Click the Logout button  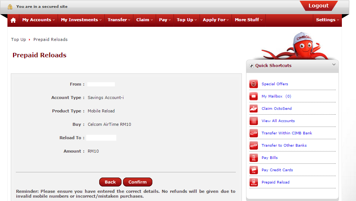(x=318, y=6)
